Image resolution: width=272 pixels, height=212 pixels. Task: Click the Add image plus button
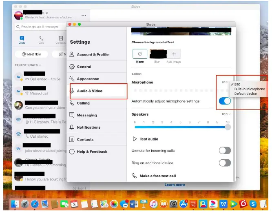click(x=174, y=54)
